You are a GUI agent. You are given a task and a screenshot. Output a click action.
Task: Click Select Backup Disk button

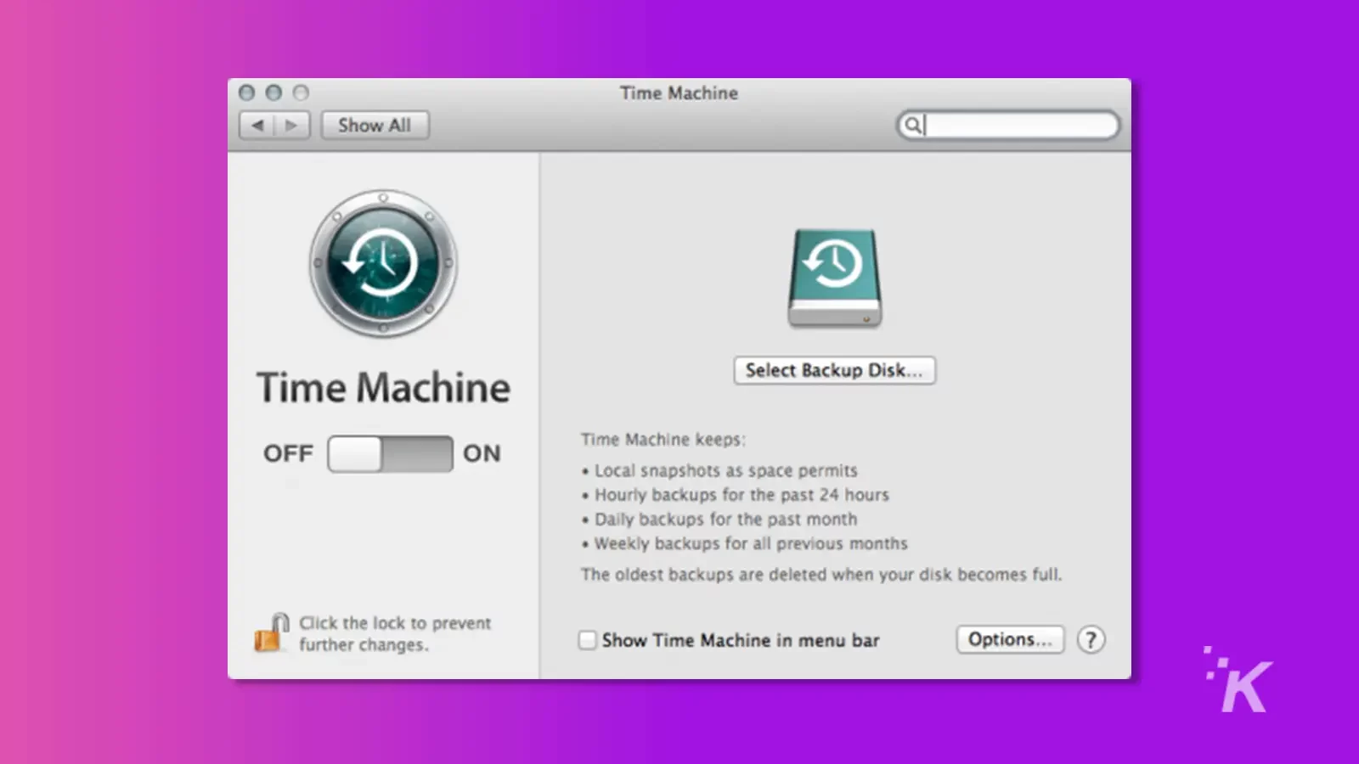pyautogui.click(x=834, y=370)
